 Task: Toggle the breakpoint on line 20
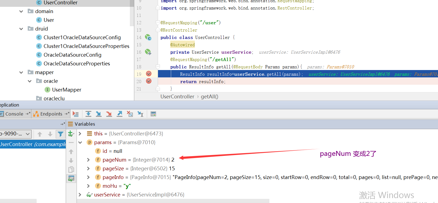click(149, 81)
